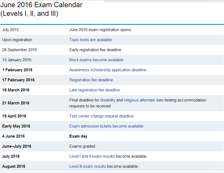Click the religious alternate date link
Viewport: 224px width, 173px height.
pos(143,100)
